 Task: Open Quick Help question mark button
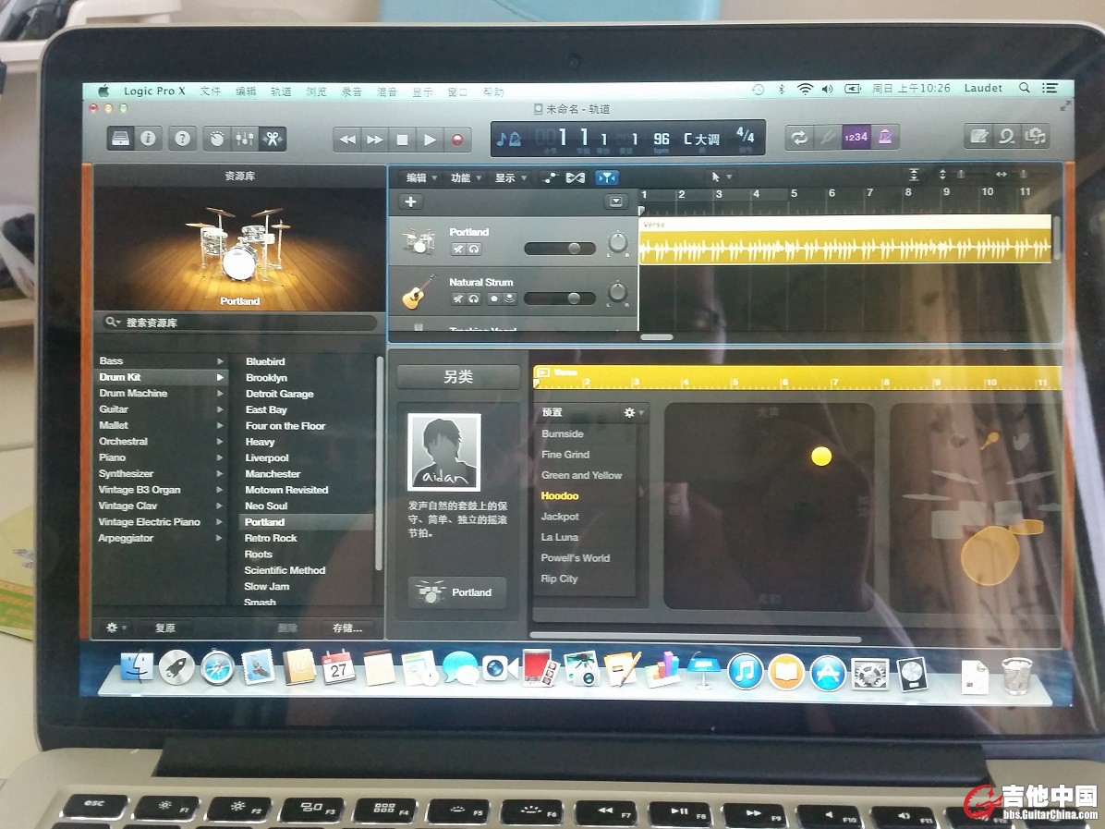click(x=183, y=139)
